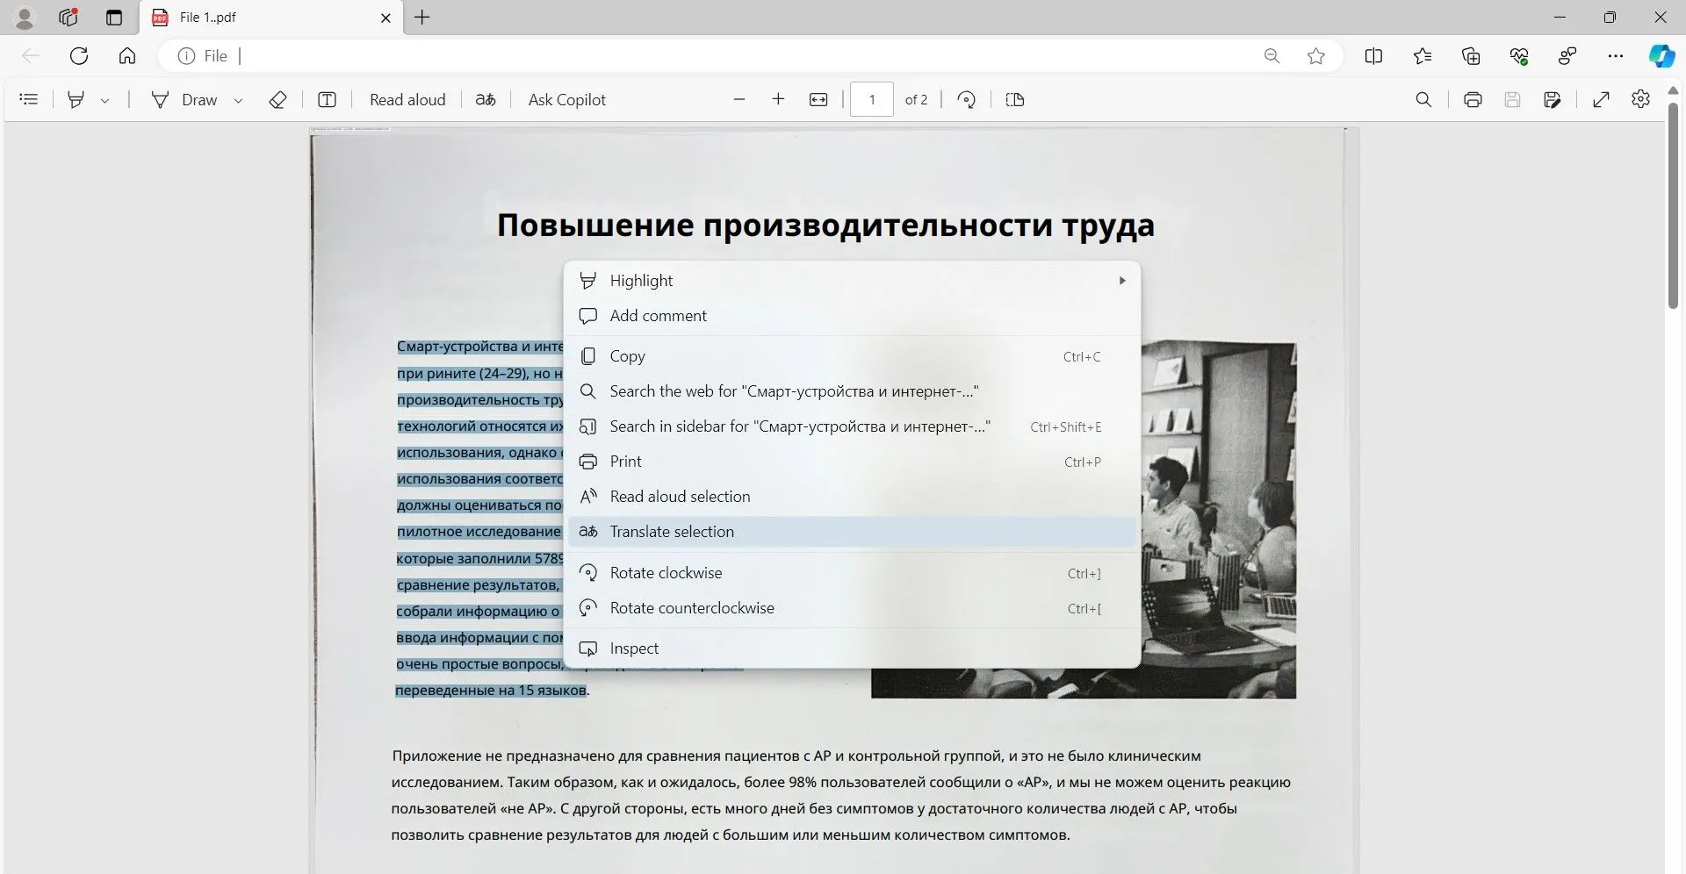Print the PDF using the toolbar icon
Image resolution: width=1686 pixels, height=874 pixels.
(1473, 99)
